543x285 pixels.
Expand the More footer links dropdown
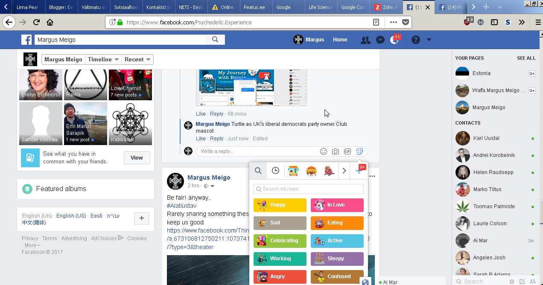[32, 245]
